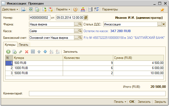Switch to the Печать tab
Viewport: 169px width, 106px height.
(24, 45)
